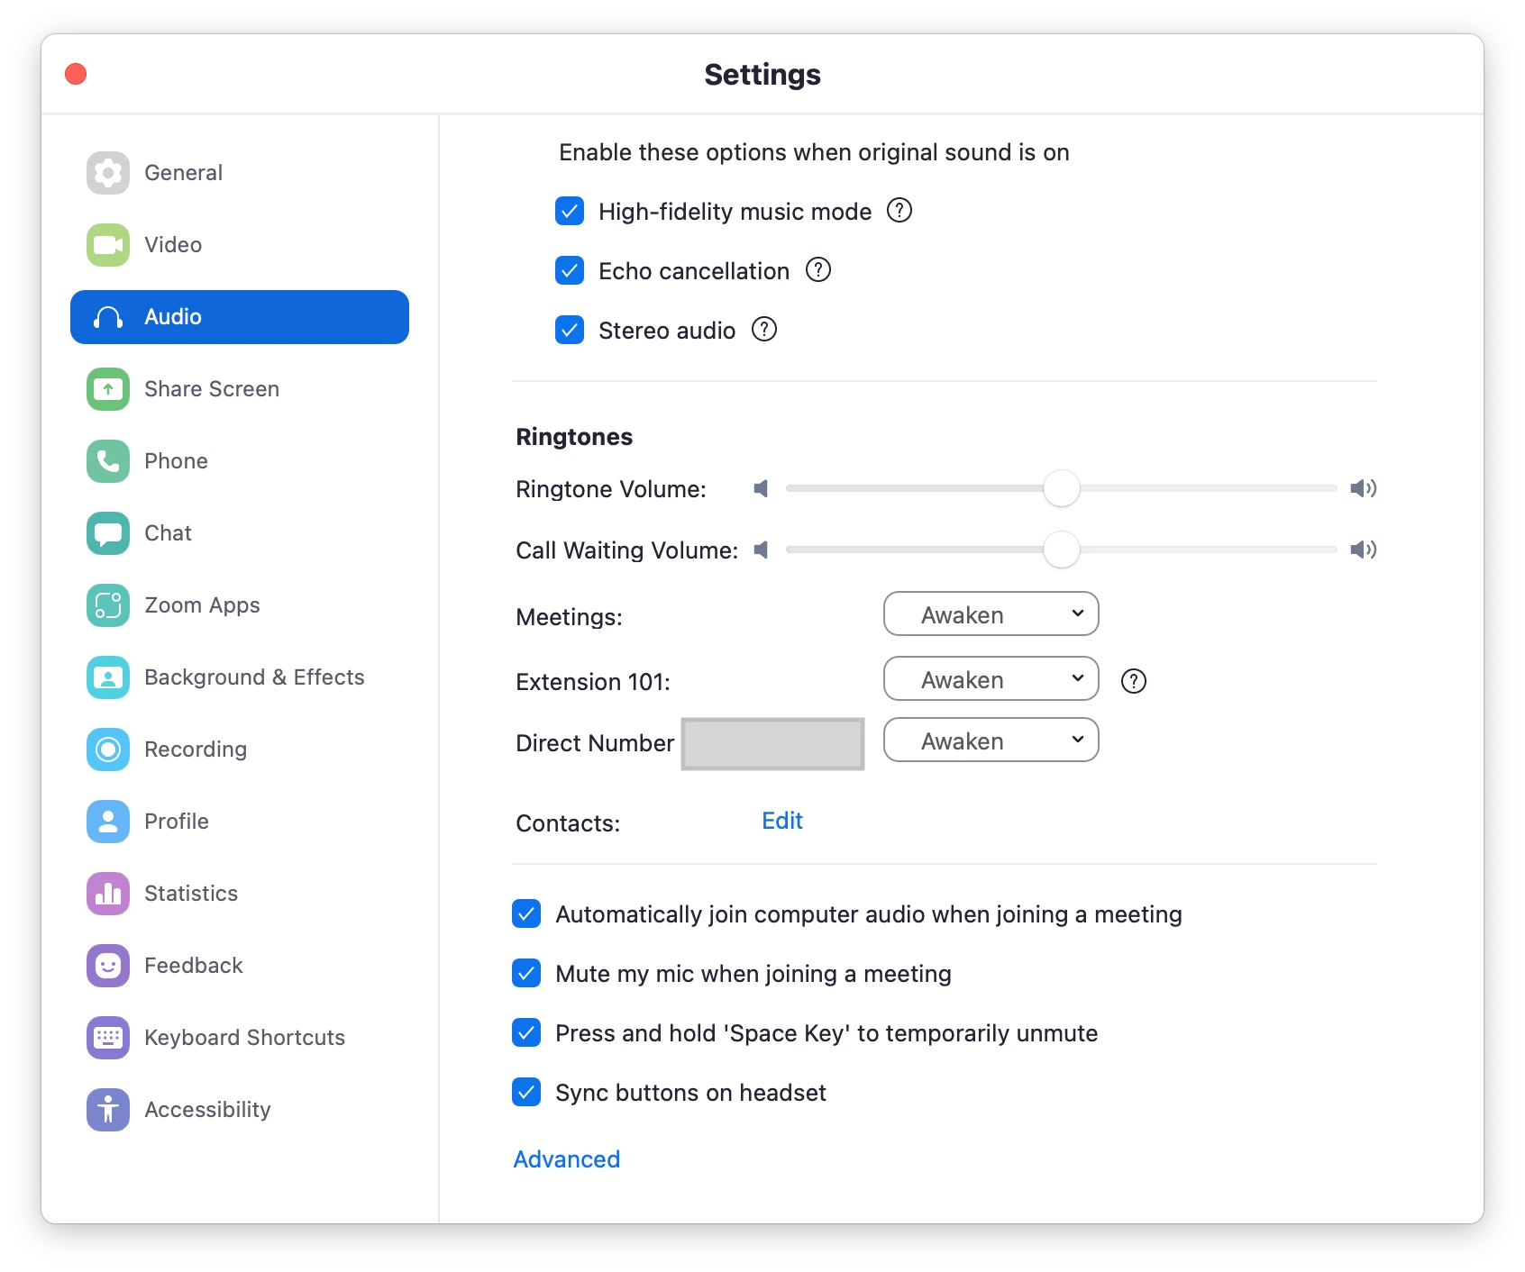
Task: Switch to Video settings
Action: [240, 245]
